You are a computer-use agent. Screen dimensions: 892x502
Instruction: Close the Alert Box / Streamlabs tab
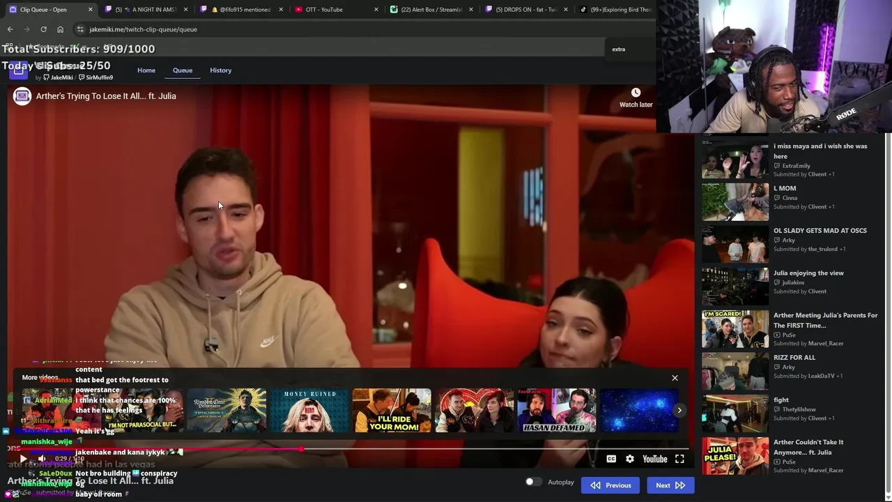coord(471,10)
